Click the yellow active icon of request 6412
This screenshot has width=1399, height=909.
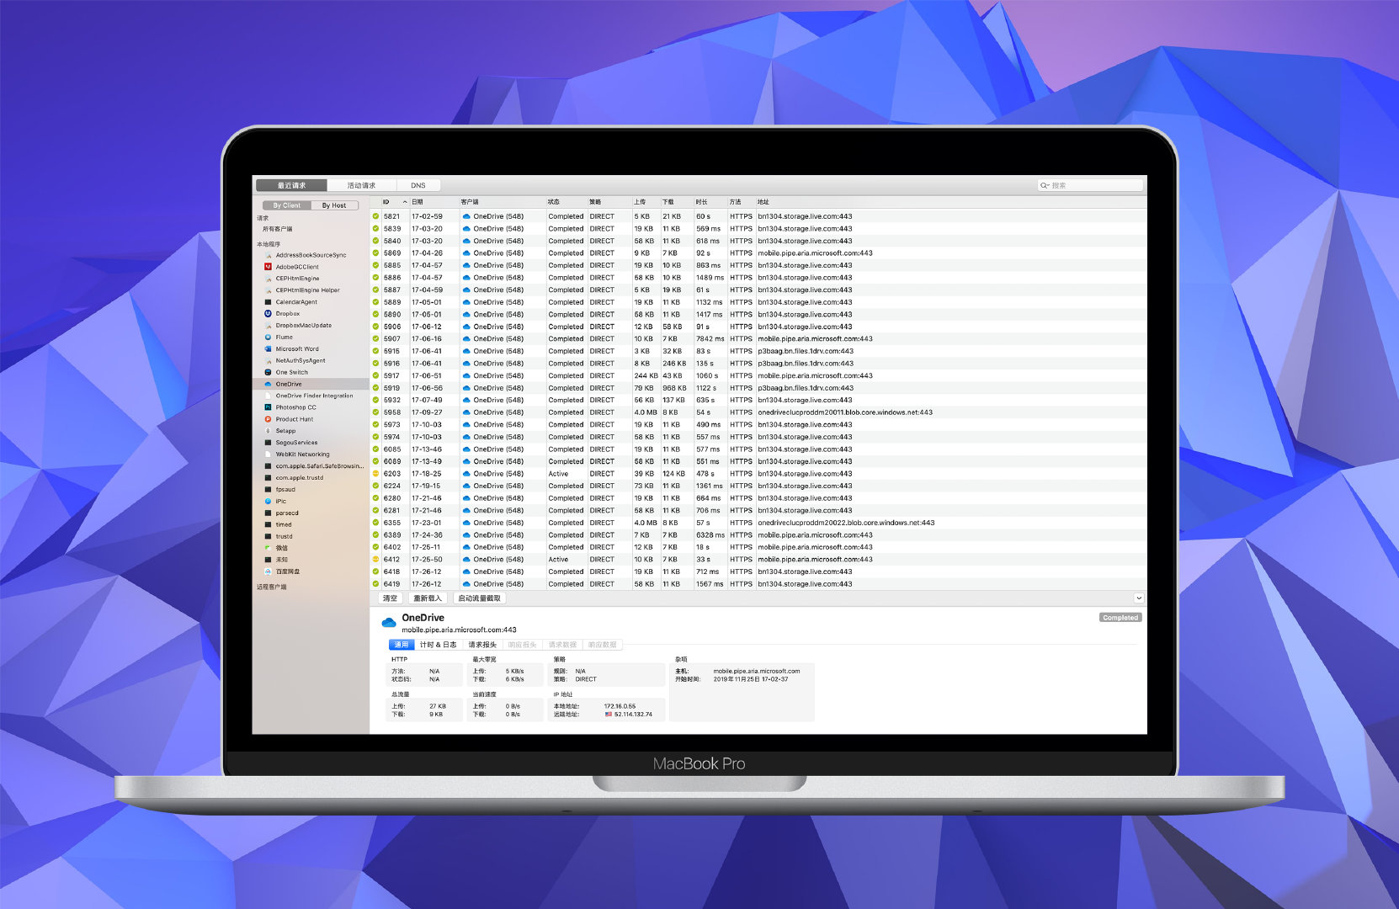click(376, 560)
